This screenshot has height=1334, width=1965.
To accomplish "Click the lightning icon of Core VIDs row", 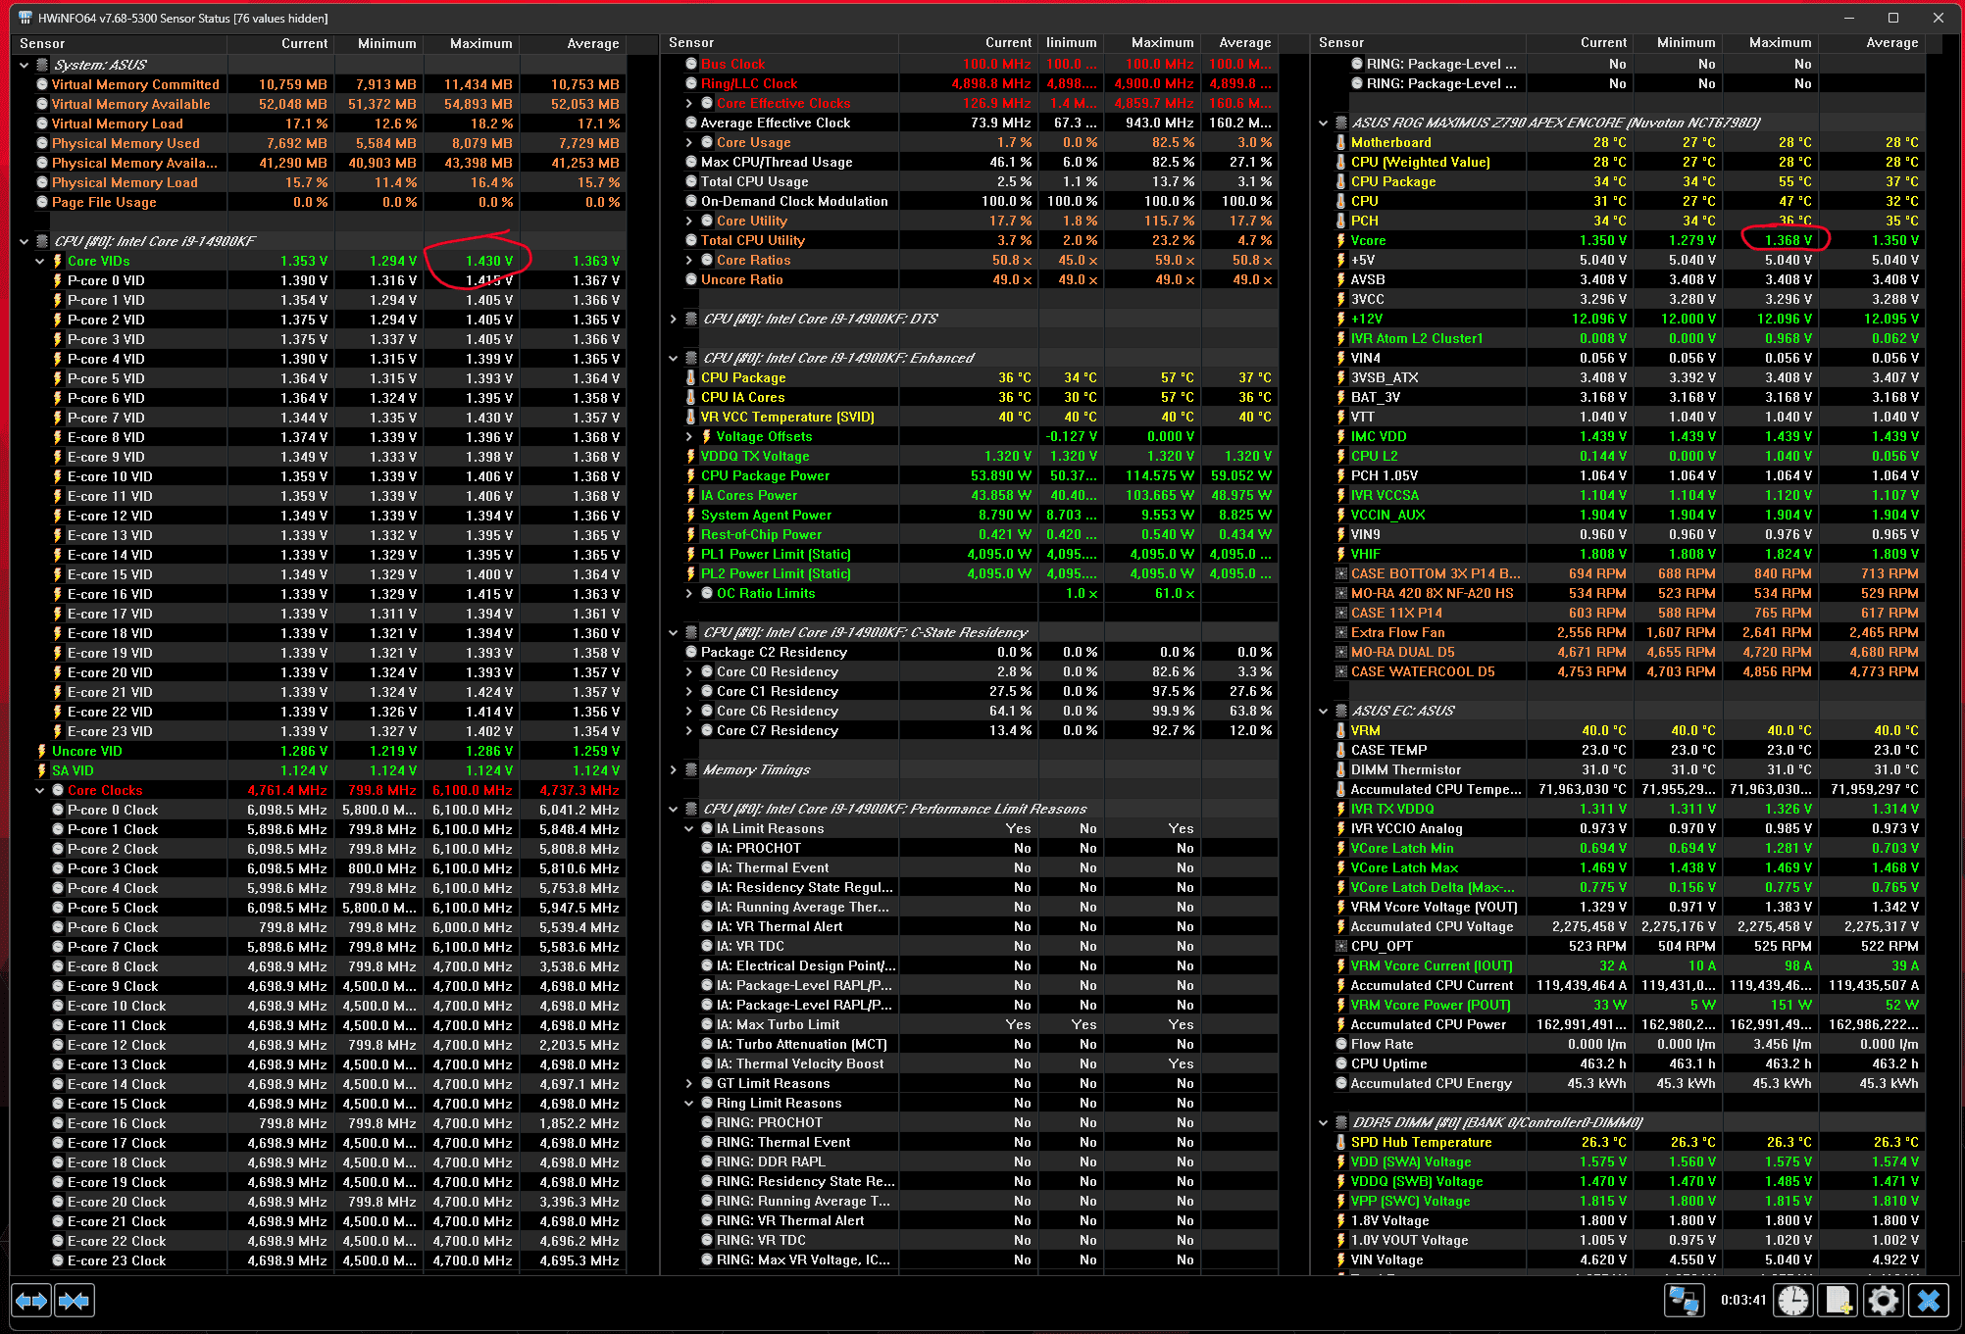I will pos(57,261).
